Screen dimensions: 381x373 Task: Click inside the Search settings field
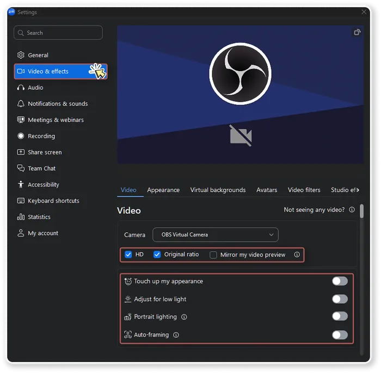coord(58,33)
